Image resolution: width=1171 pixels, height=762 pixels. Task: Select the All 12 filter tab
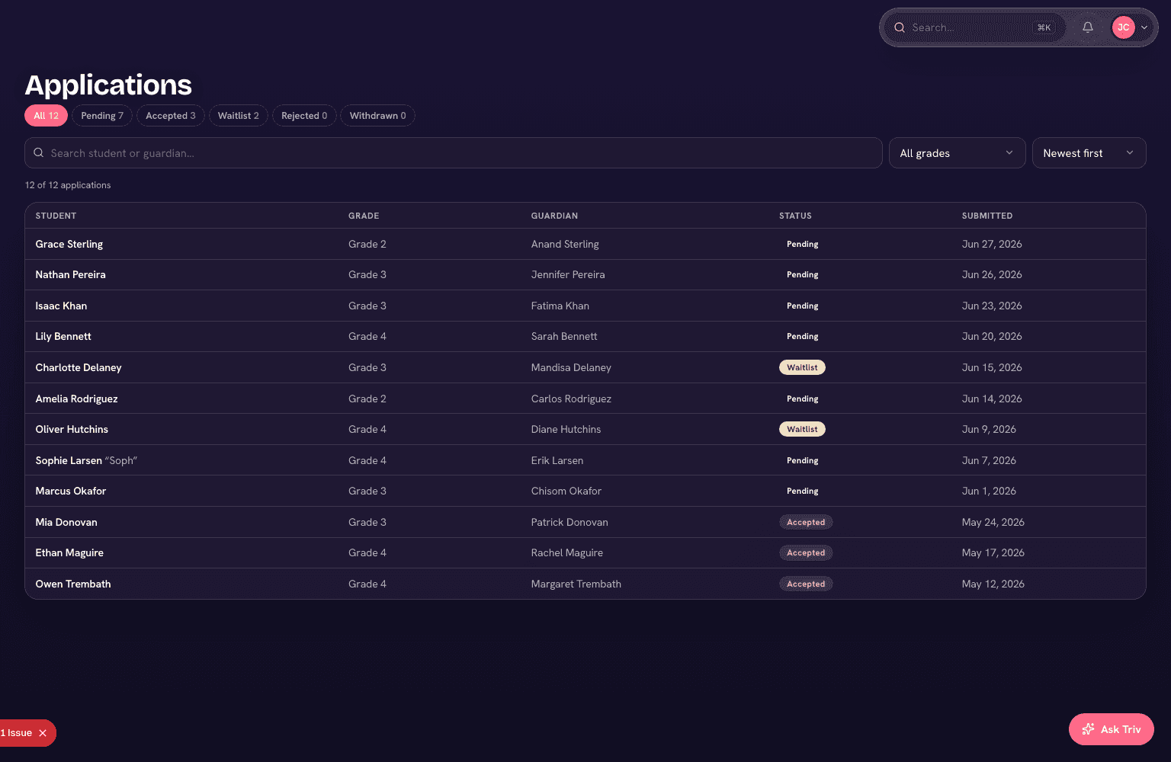coord(47,116)
